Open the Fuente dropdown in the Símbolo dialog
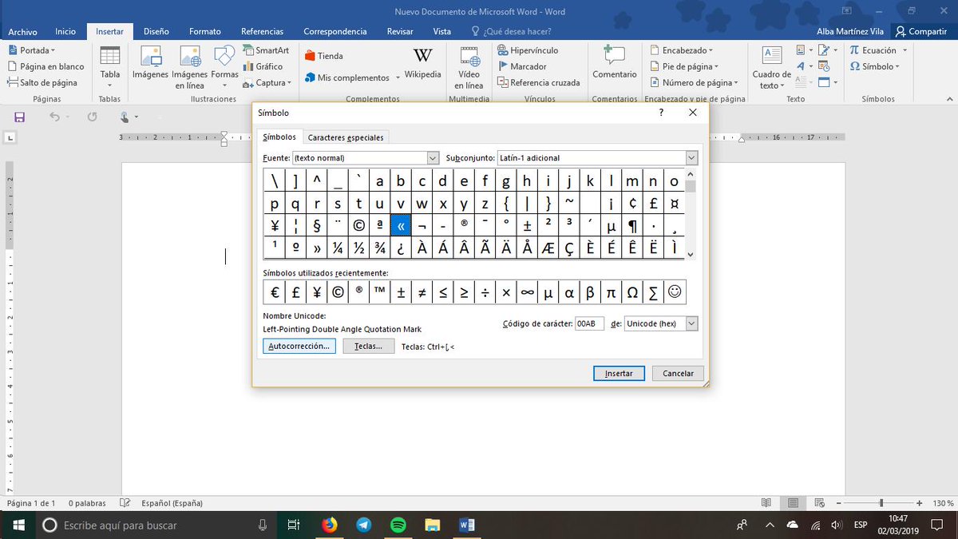 433,157
